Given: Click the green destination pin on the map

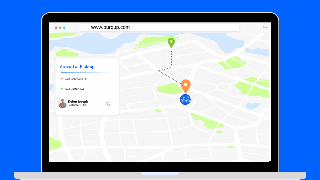Looking at the screenshot, I should coord(171,42).
